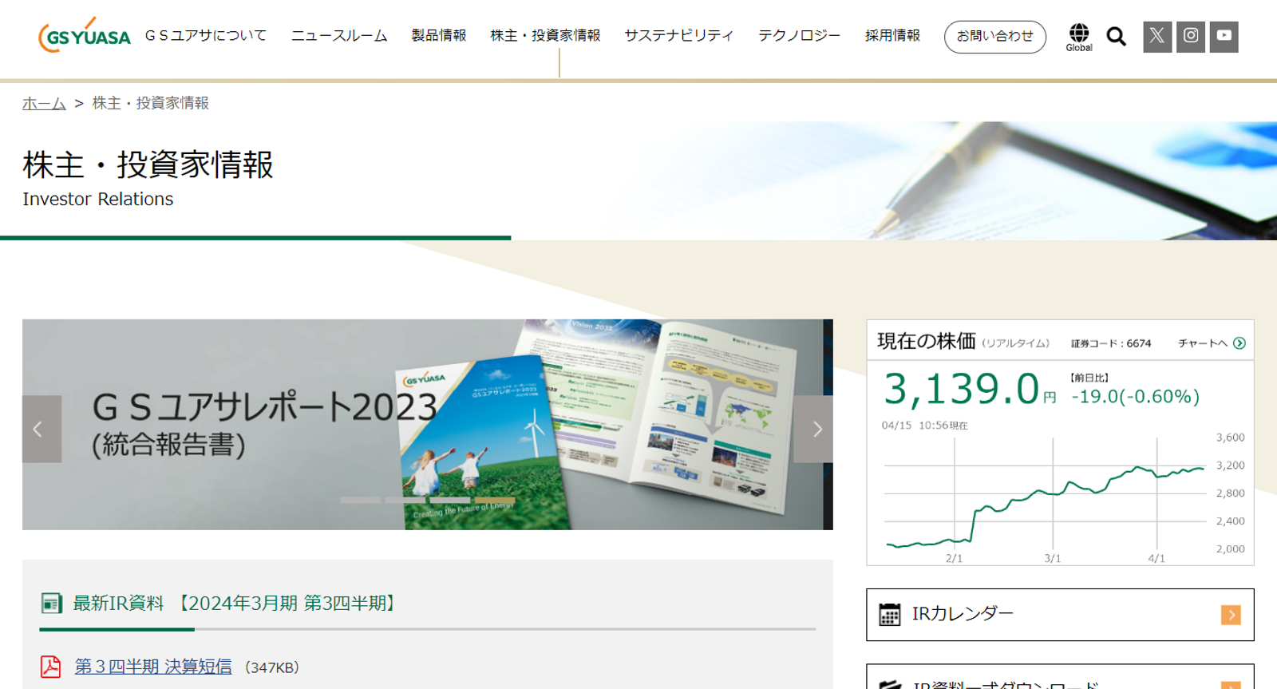Visit the Instagram social icon
Viewport: 1277px width, 689px height.
pyautogui.click(x=1191, y=37)
